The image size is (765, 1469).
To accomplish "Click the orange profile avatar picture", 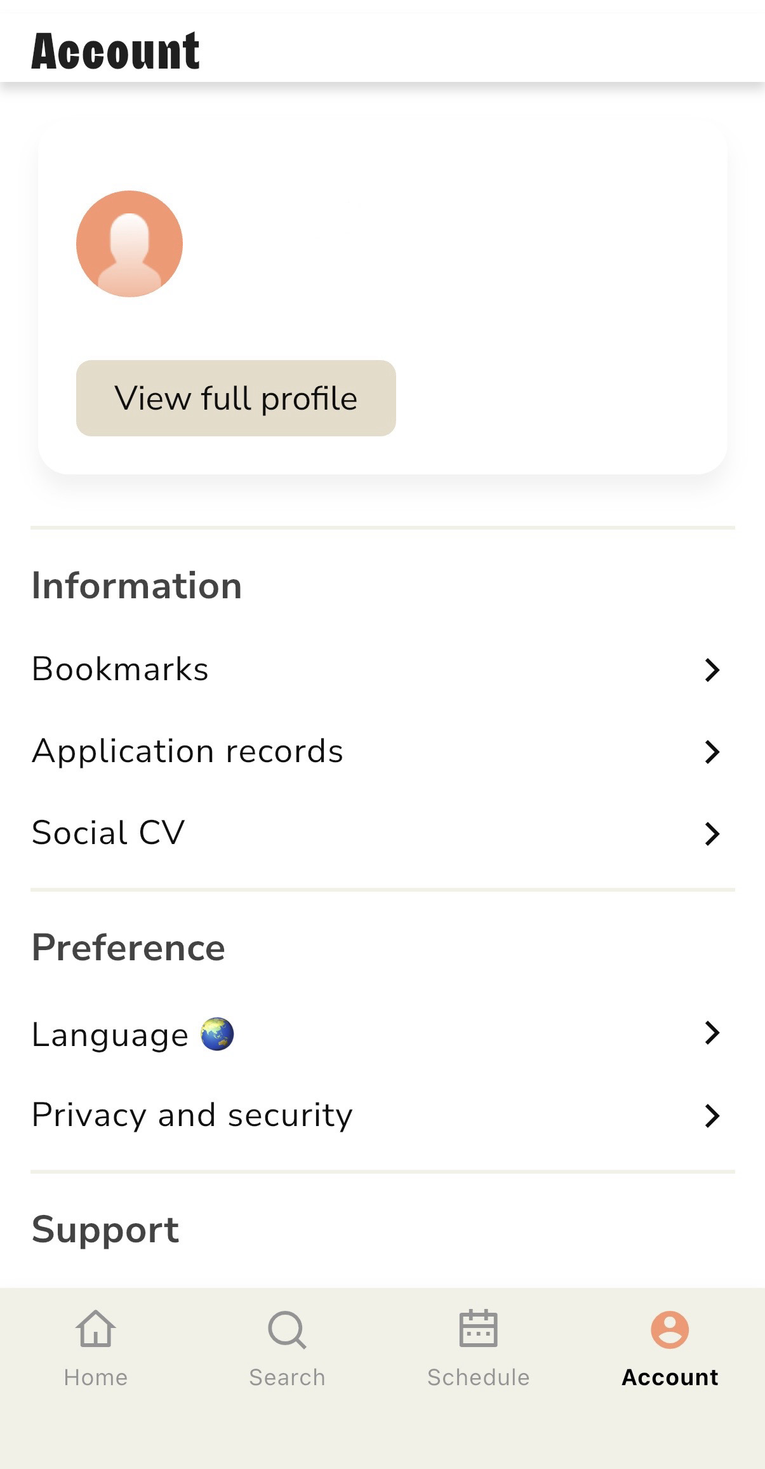I will [130, 244].
